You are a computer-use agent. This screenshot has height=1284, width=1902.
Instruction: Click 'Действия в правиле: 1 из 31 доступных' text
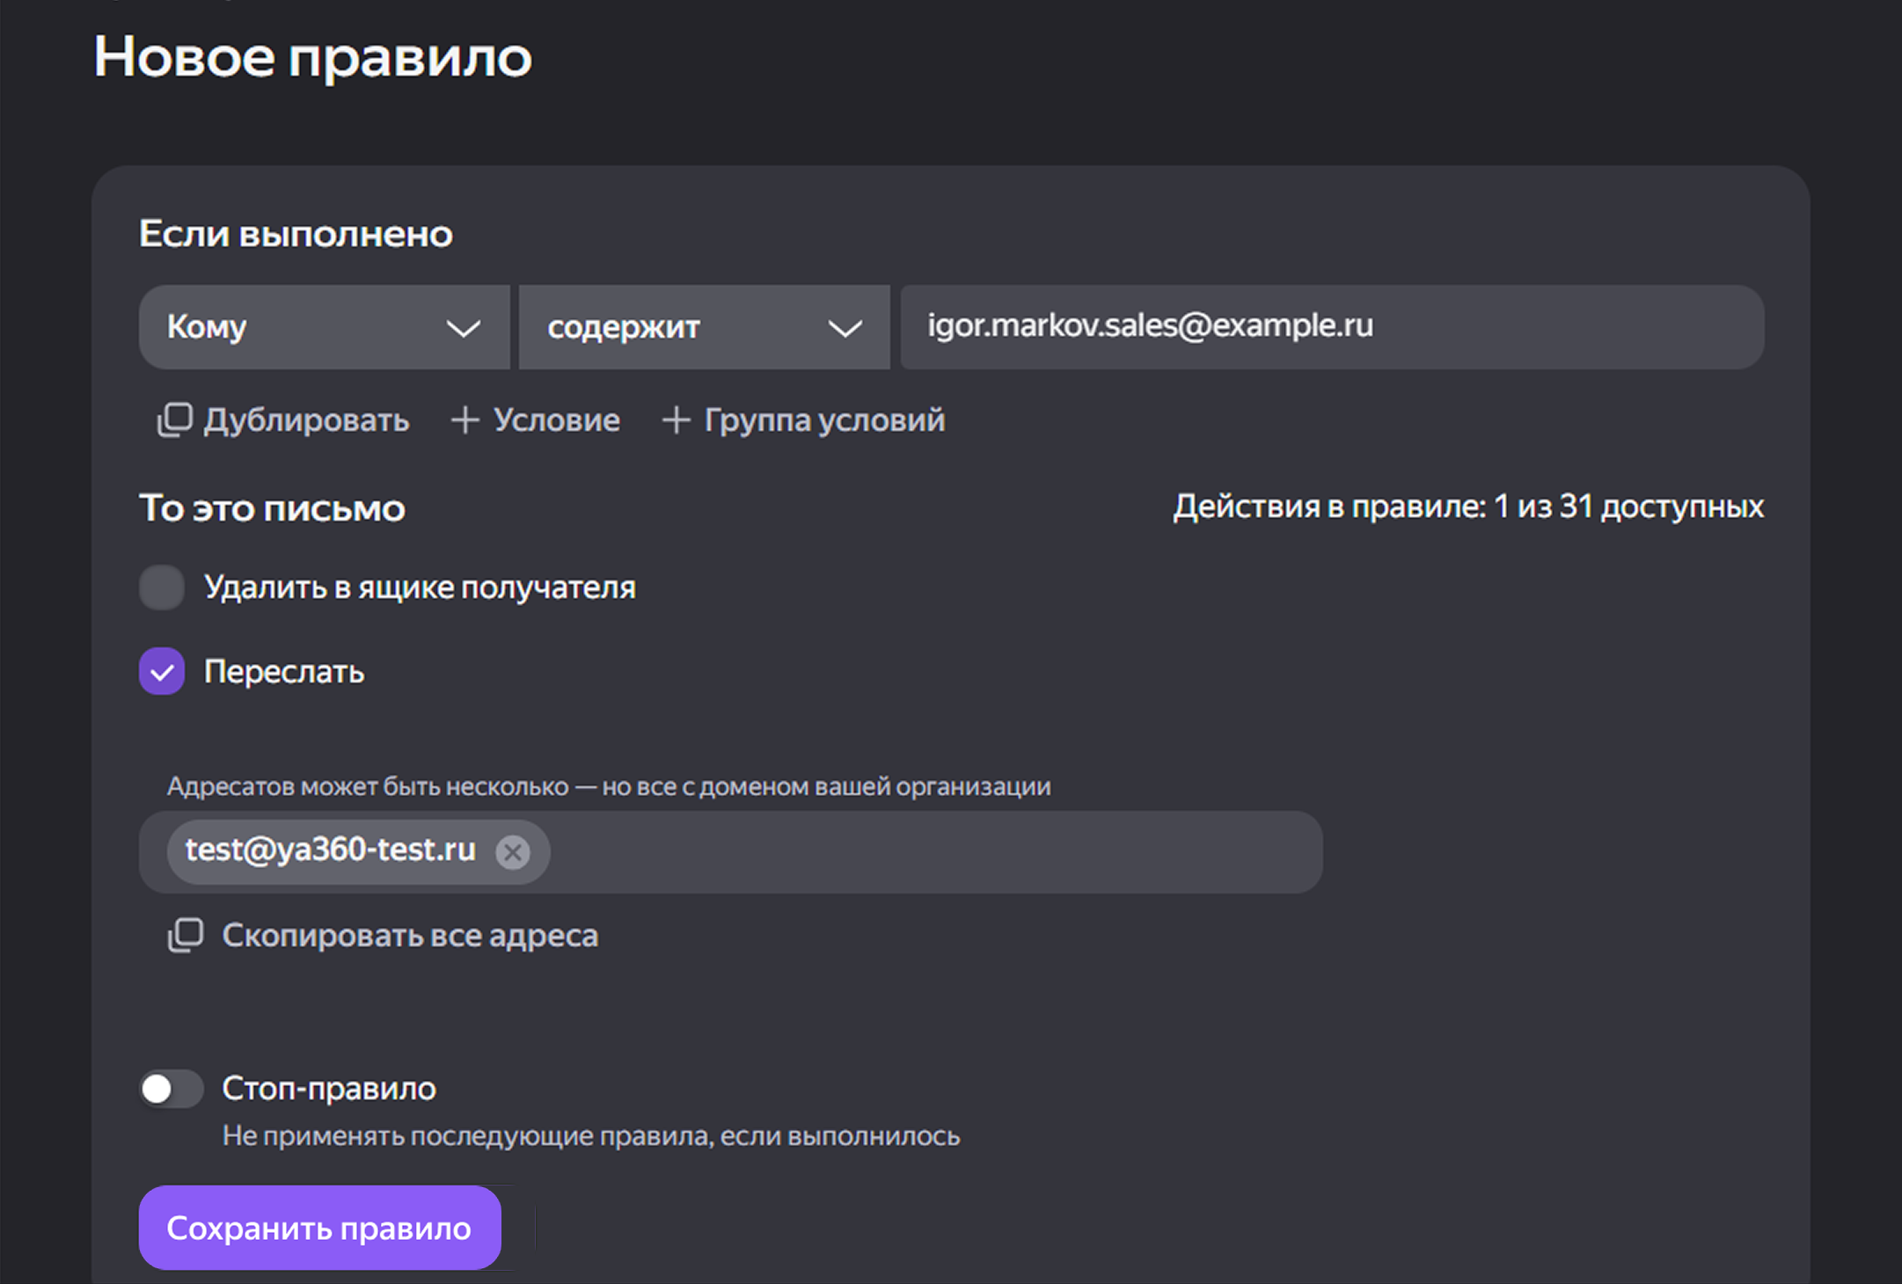1468,507
